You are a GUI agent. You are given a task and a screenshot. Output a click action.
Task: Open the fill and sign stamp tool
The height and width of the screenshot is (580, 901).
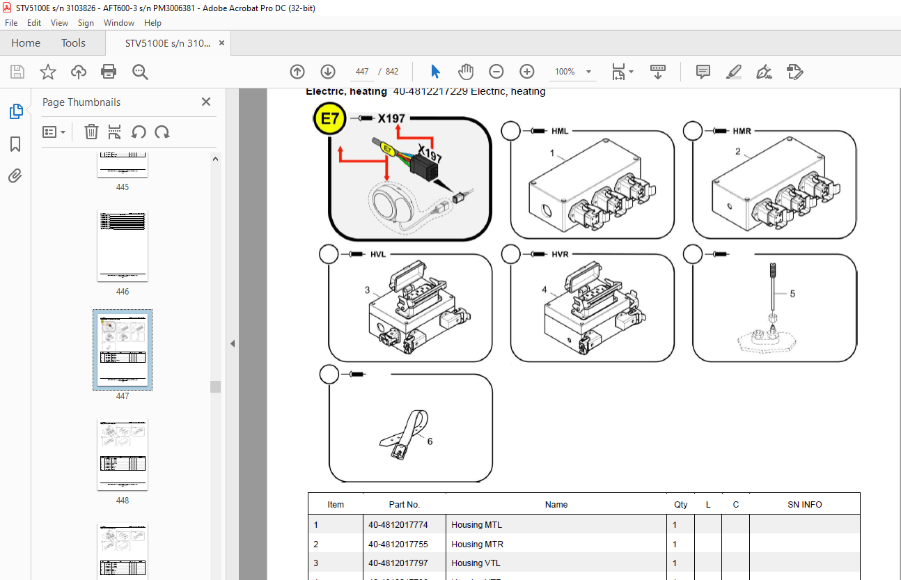coord(794,72)
